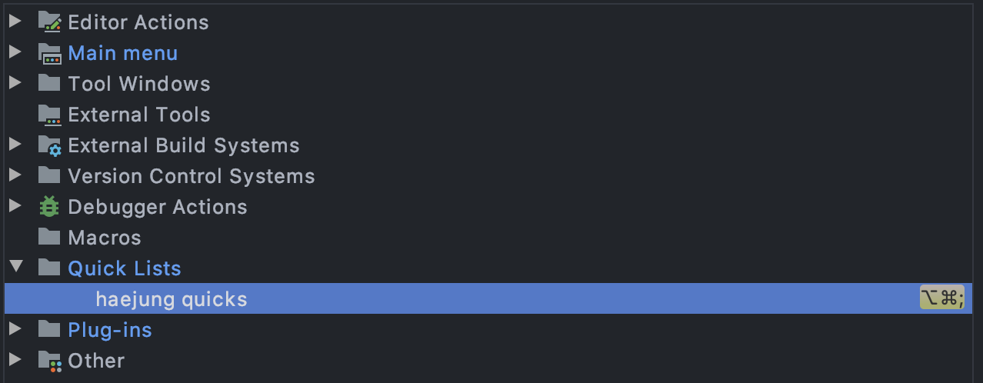Select the Quick Lists label
The image size is (983, 383).
(125, 268)
